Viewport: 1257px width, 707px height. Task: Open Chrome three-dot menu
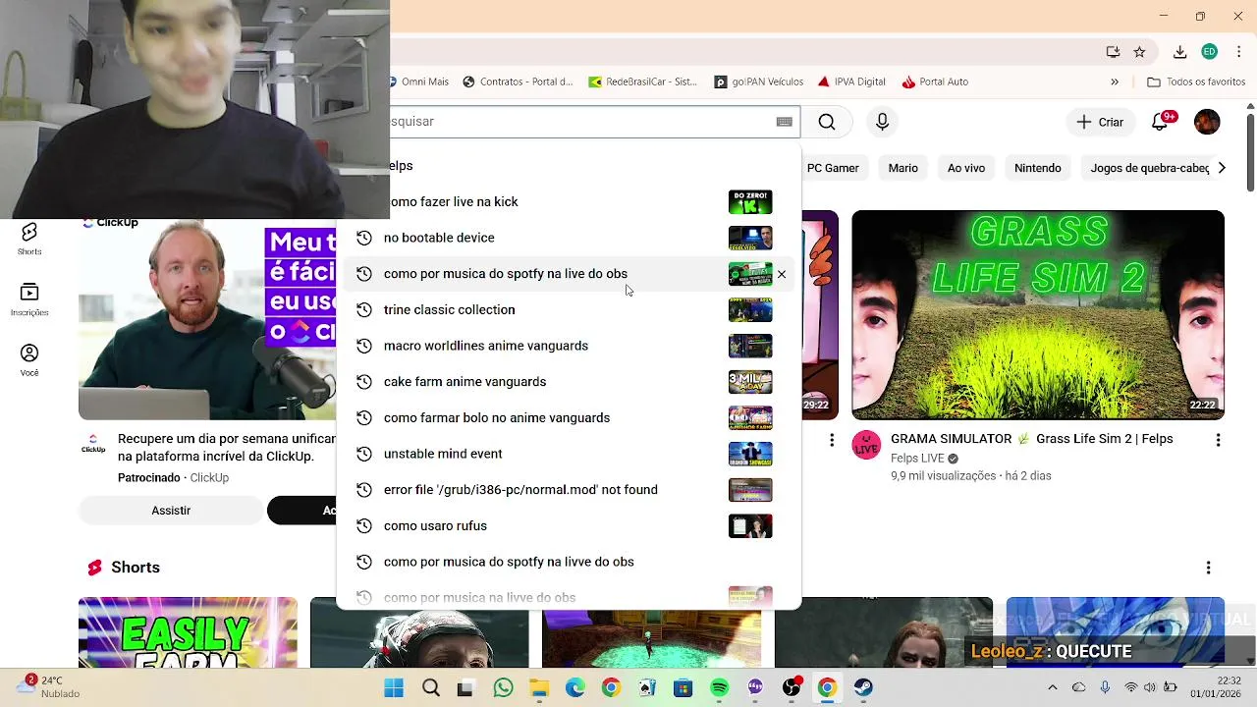point(1237,52)
